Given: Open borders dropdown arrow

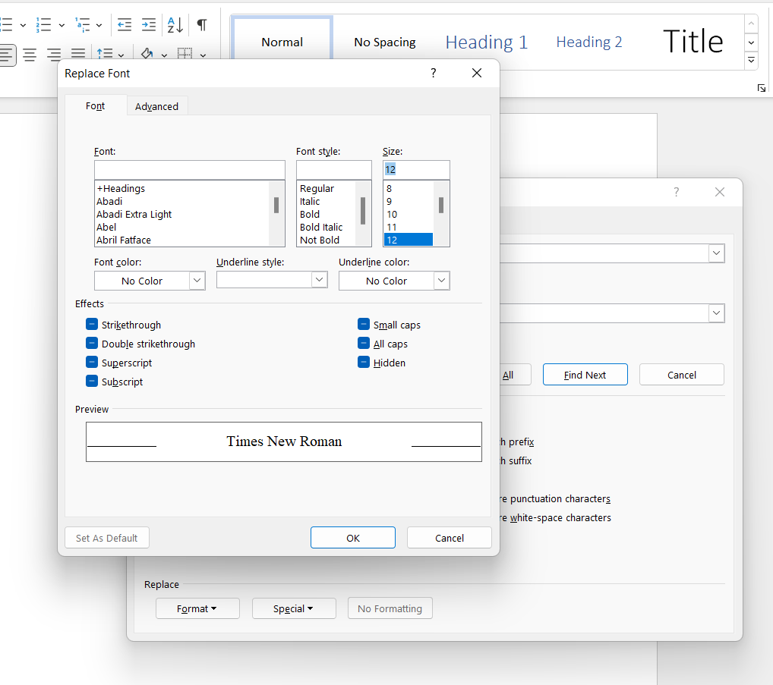Looking at the screenshot, I should pyautogui.click(x=203, y=55).
